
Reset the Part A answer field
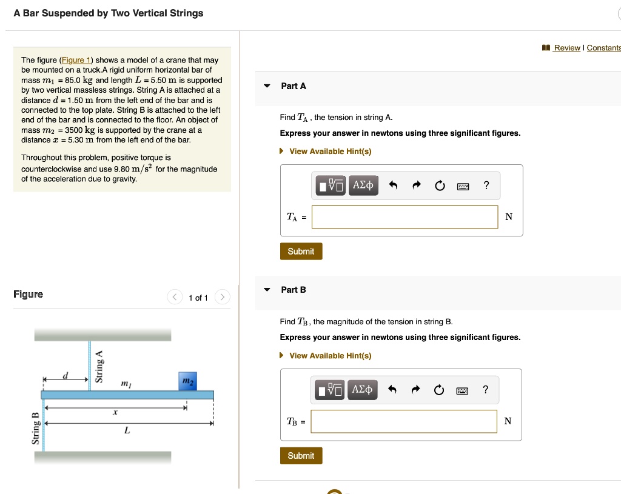tap(439, 186)
